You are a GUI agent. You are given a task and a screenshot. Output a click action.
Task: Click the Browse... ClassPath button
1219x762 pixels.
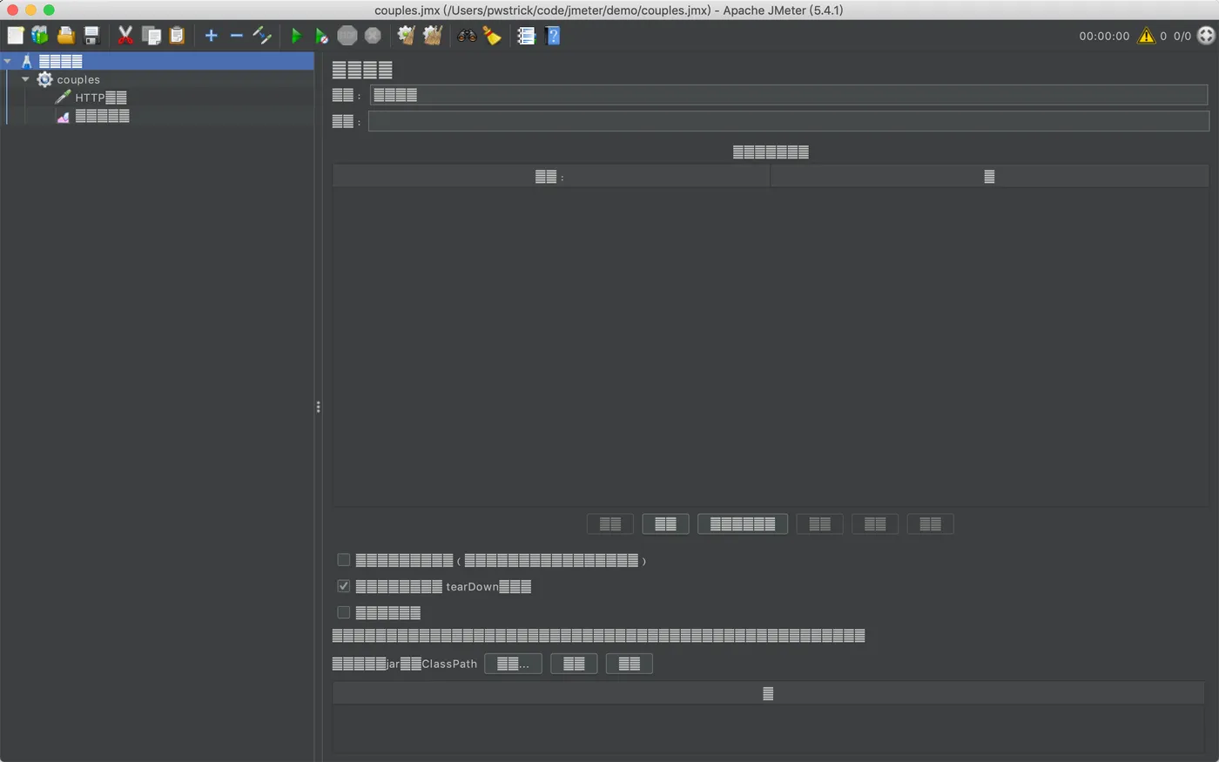(513, 664)
